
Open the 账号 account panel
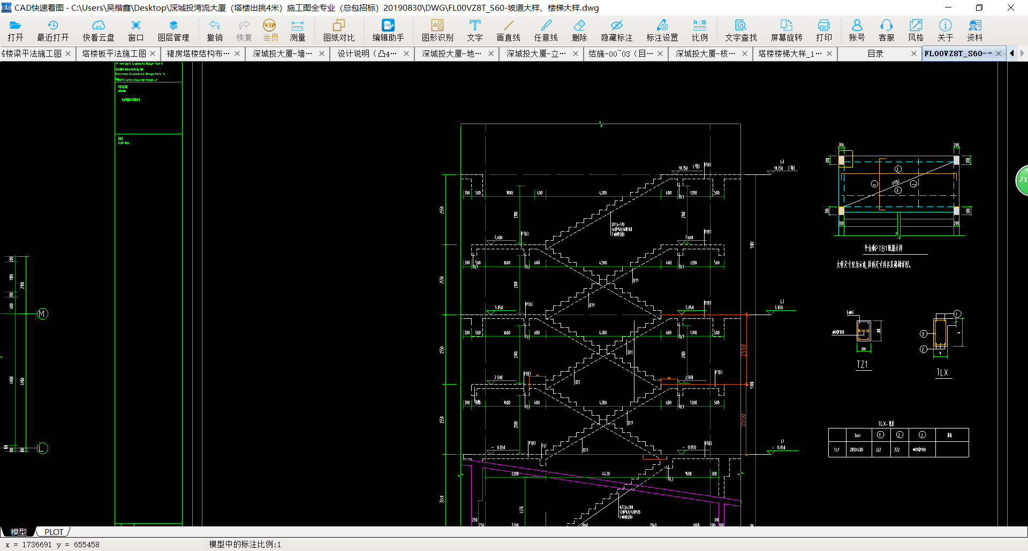click(x=857, y=30)
